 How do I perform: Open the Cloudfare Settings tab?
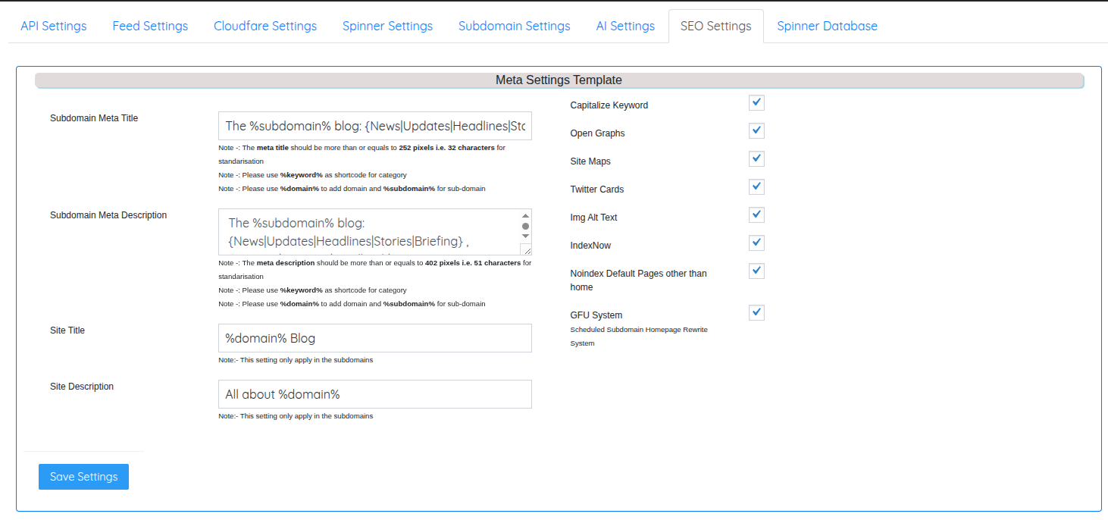point(265,26)
